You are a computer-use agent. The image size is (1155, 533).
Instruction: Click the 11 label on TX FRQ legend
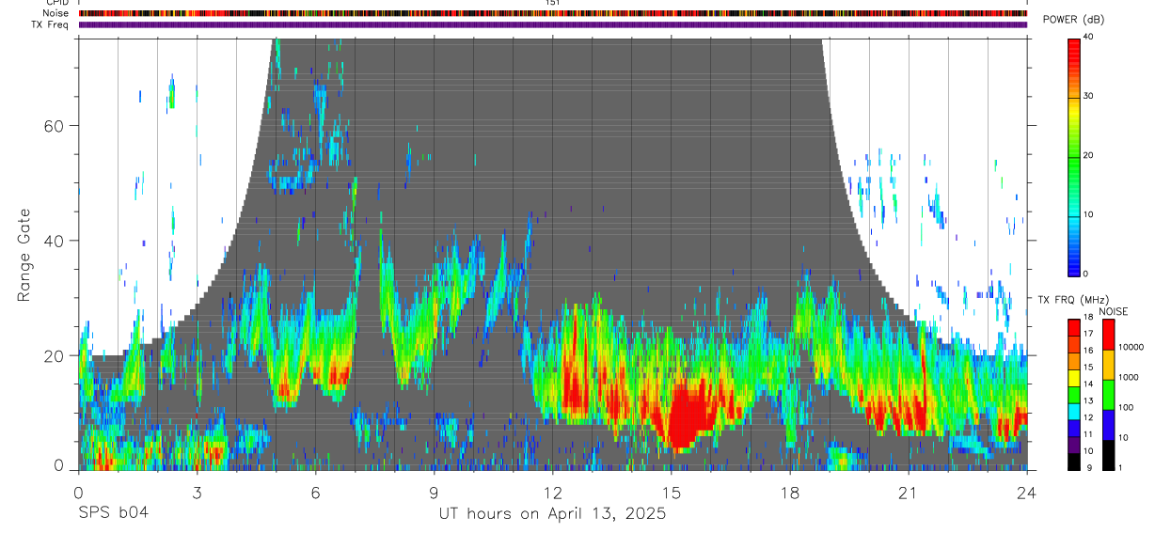pyautogui.click(x=1087, y=434)
